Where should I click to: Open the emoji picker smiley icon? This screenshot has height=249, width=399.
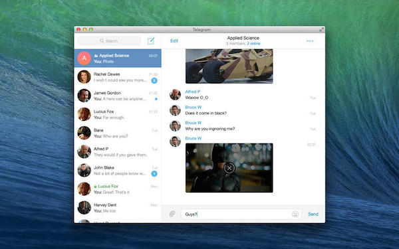pos(295,214)
